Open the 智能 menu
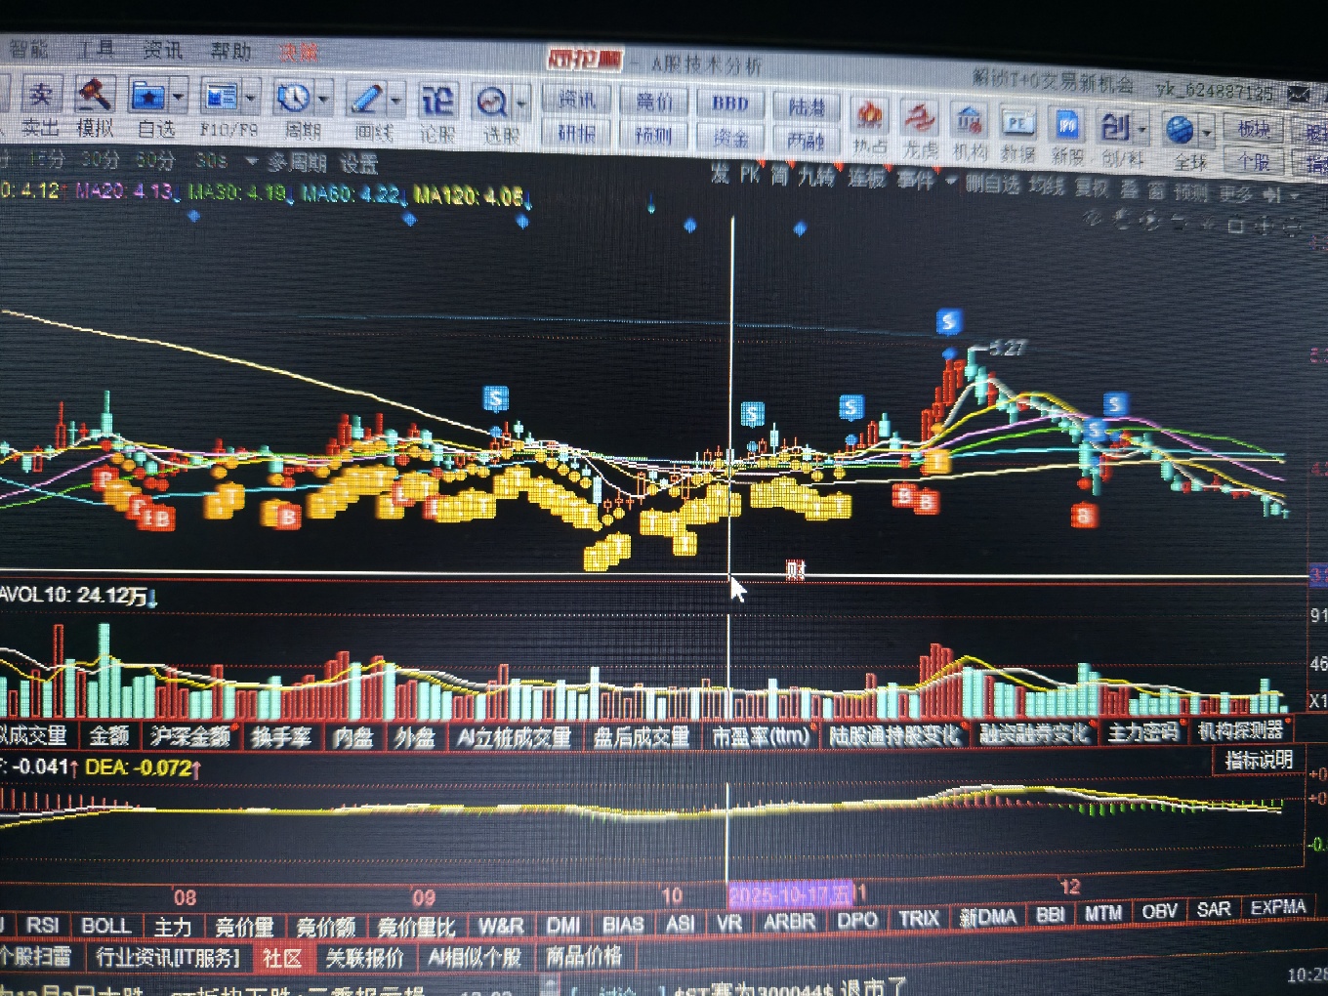1328x996 pixels. click(27, 48)
